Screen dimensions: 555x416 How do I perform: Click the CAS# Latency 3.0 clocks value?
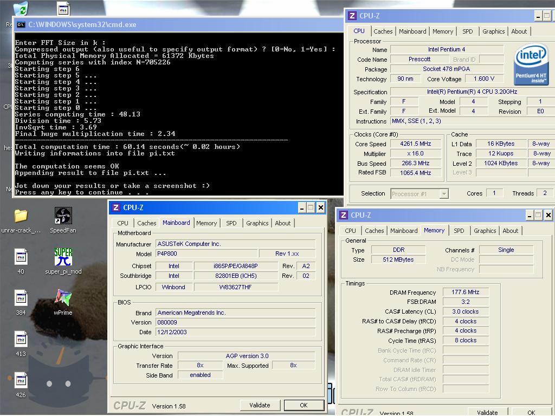(465, 311)
